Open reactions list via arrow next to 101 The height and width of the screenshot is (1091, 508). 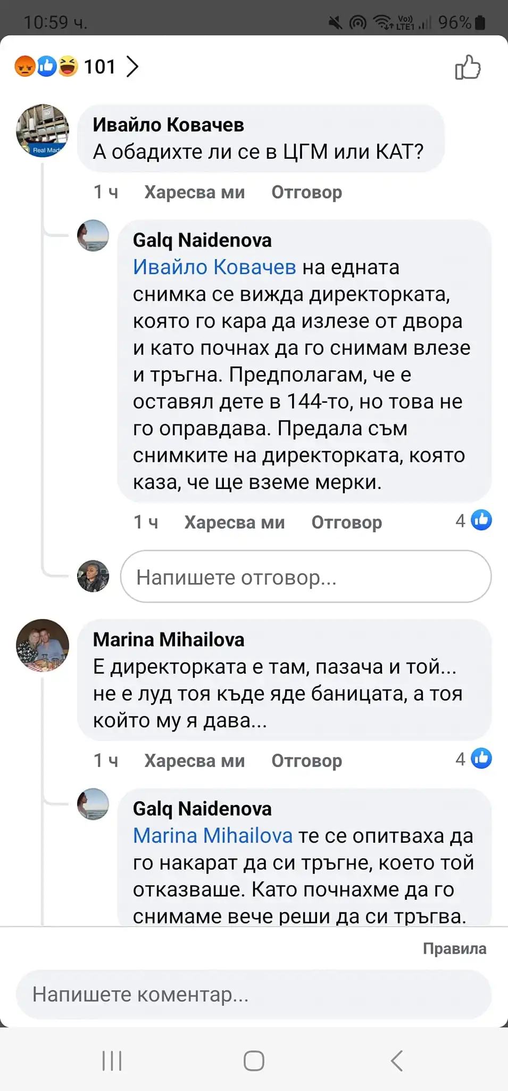point(132,67)
